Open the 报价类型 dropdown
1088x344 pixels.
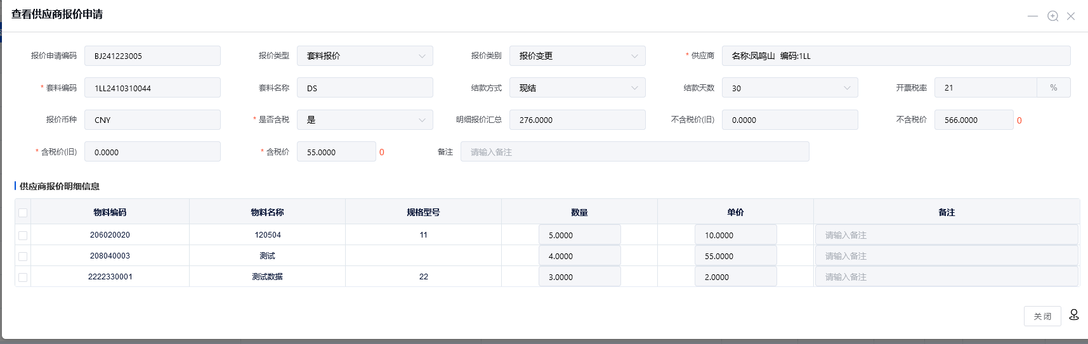tap(365, 56)
